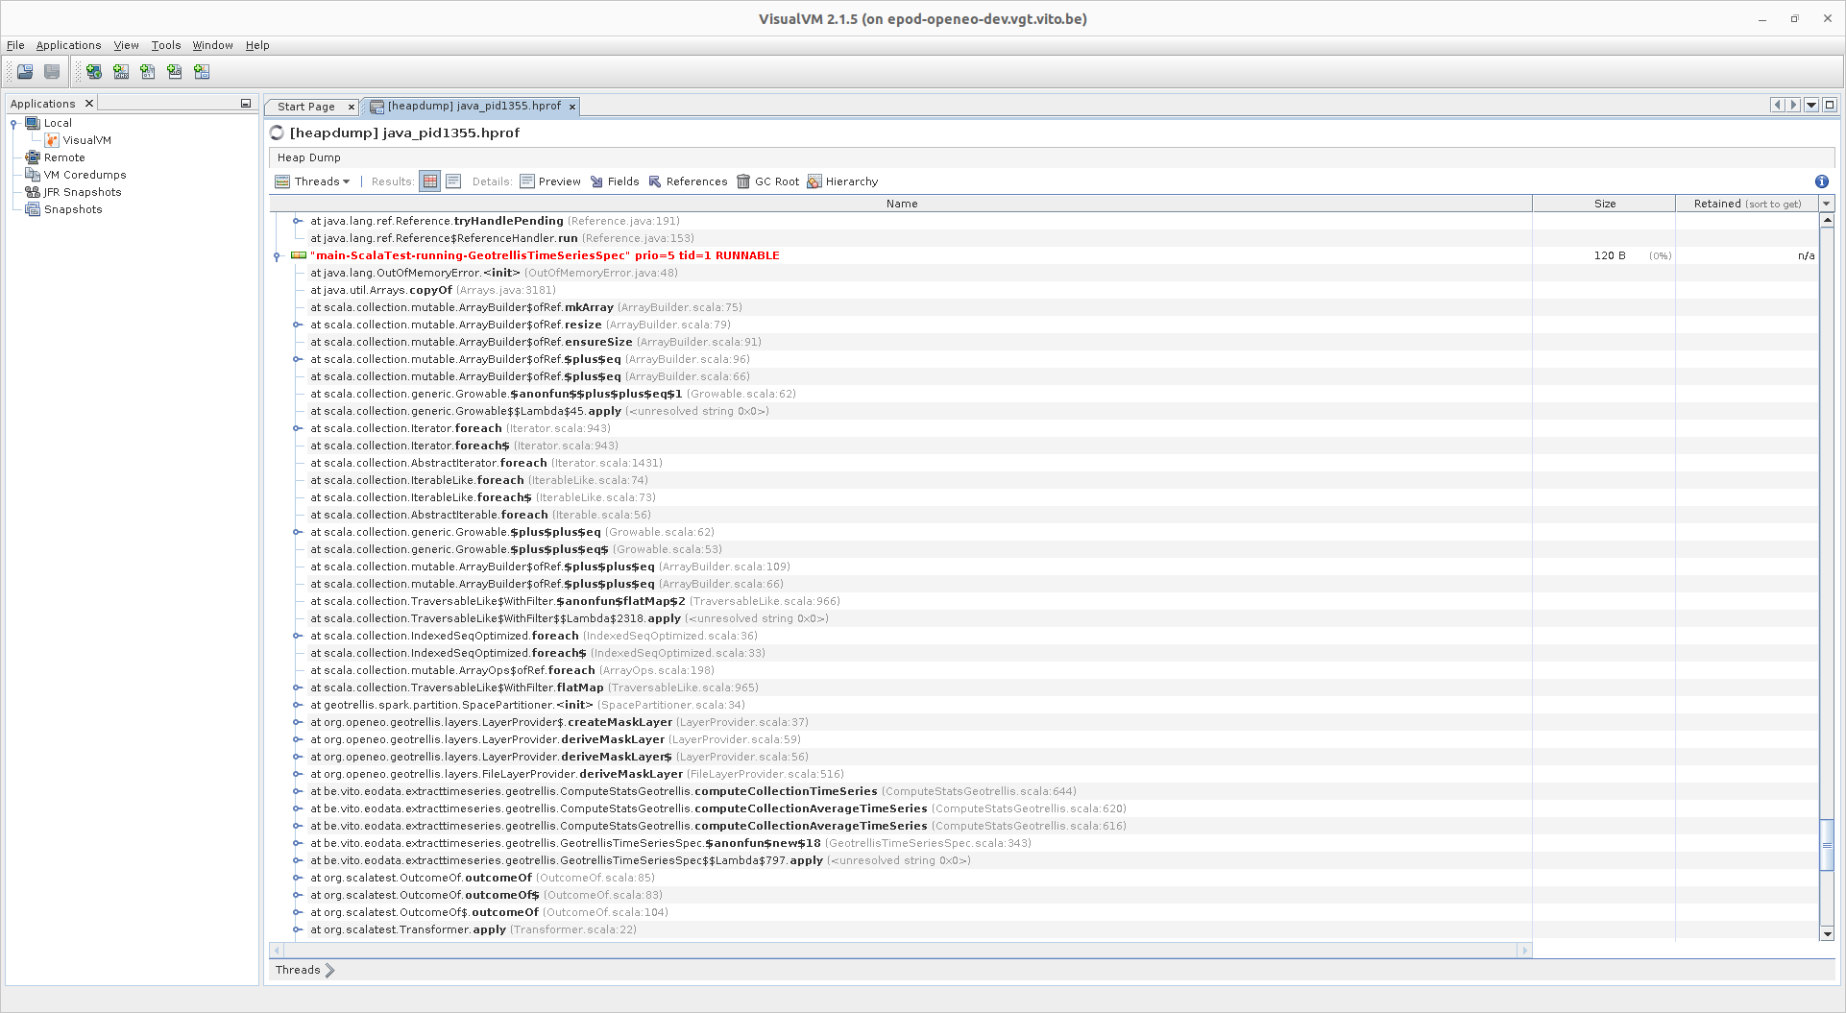Sort by the Retained column
Viewport: 1846px width, 1013px height.
tap(1748, 204)
